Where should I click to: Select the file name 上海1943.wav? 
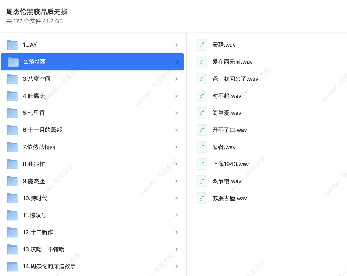pyautogui.click(x=230, y=164)
